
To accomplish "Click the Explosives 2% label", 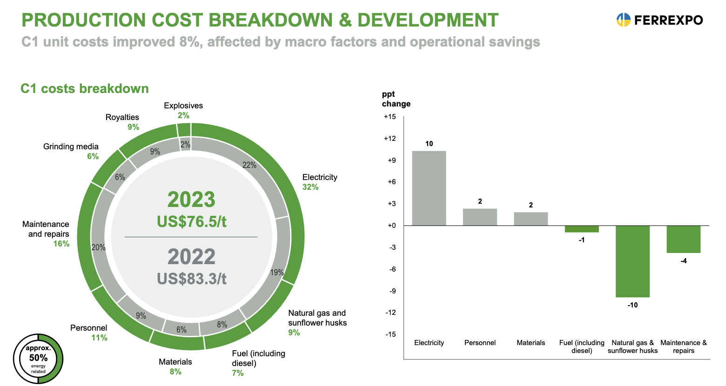I will click(183, 110).
